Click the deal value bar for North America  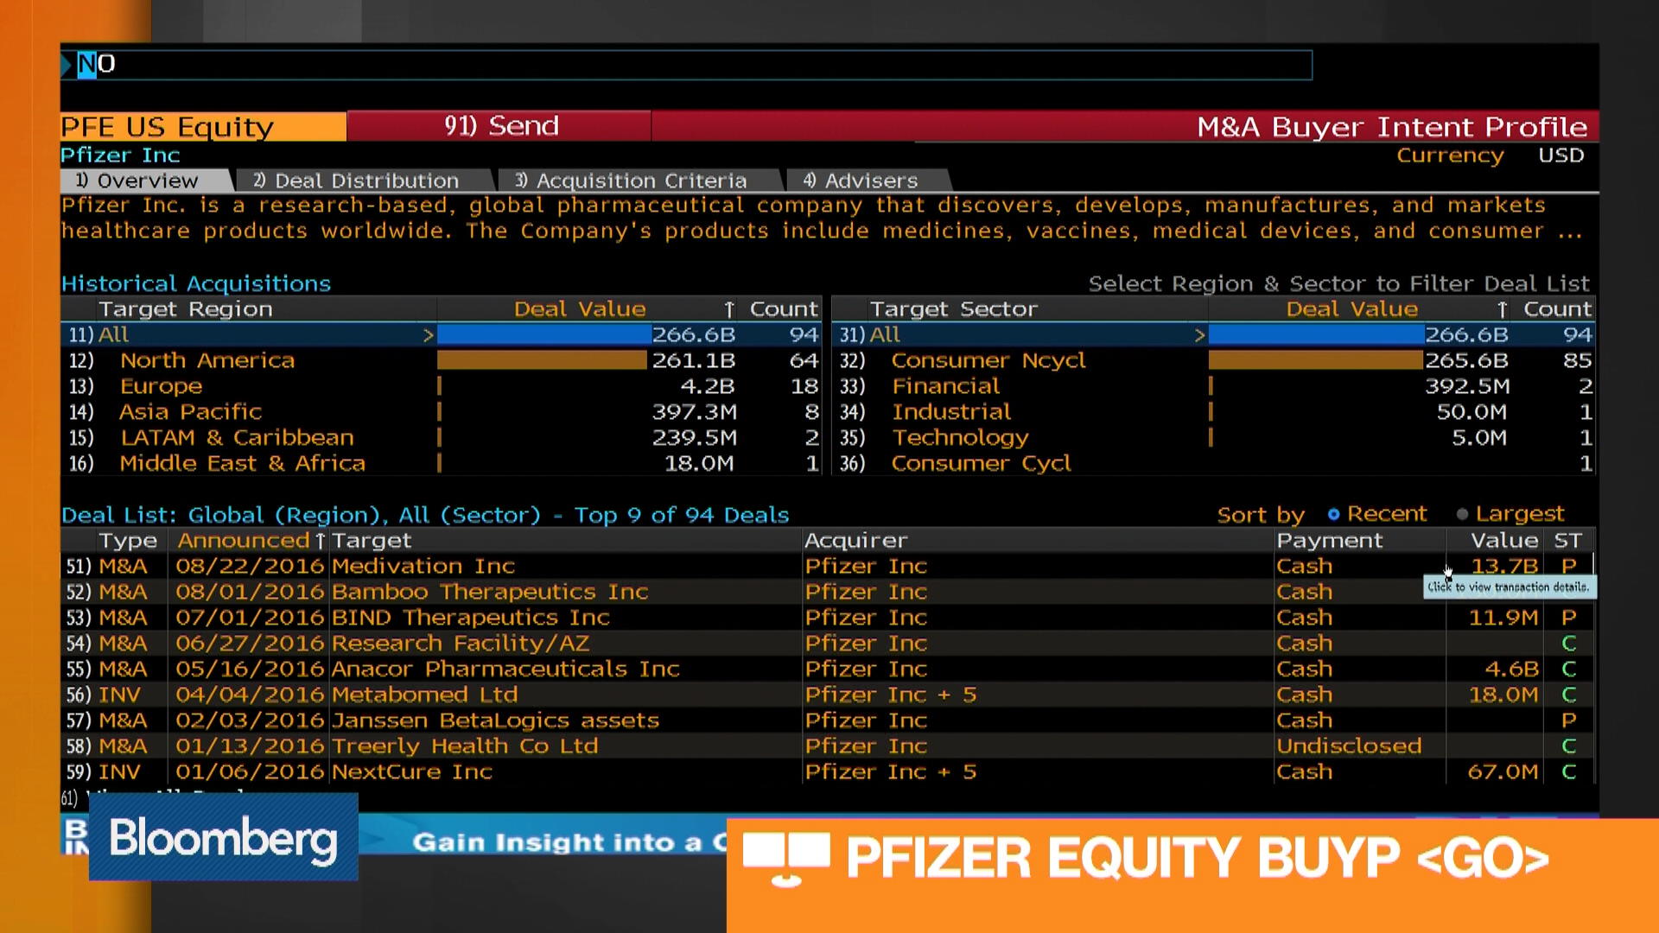click(540, 360)
